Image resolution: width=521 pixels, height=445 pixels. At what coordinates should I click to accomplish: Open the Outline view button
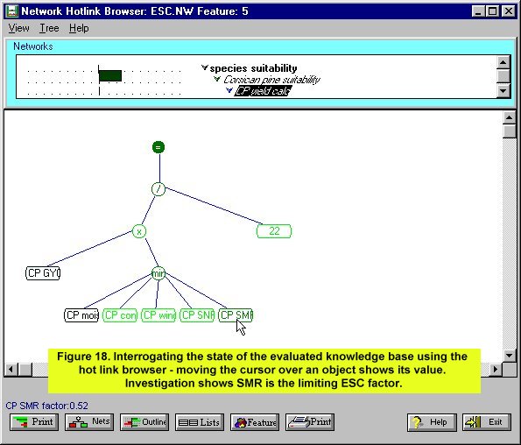click(144, 422)
